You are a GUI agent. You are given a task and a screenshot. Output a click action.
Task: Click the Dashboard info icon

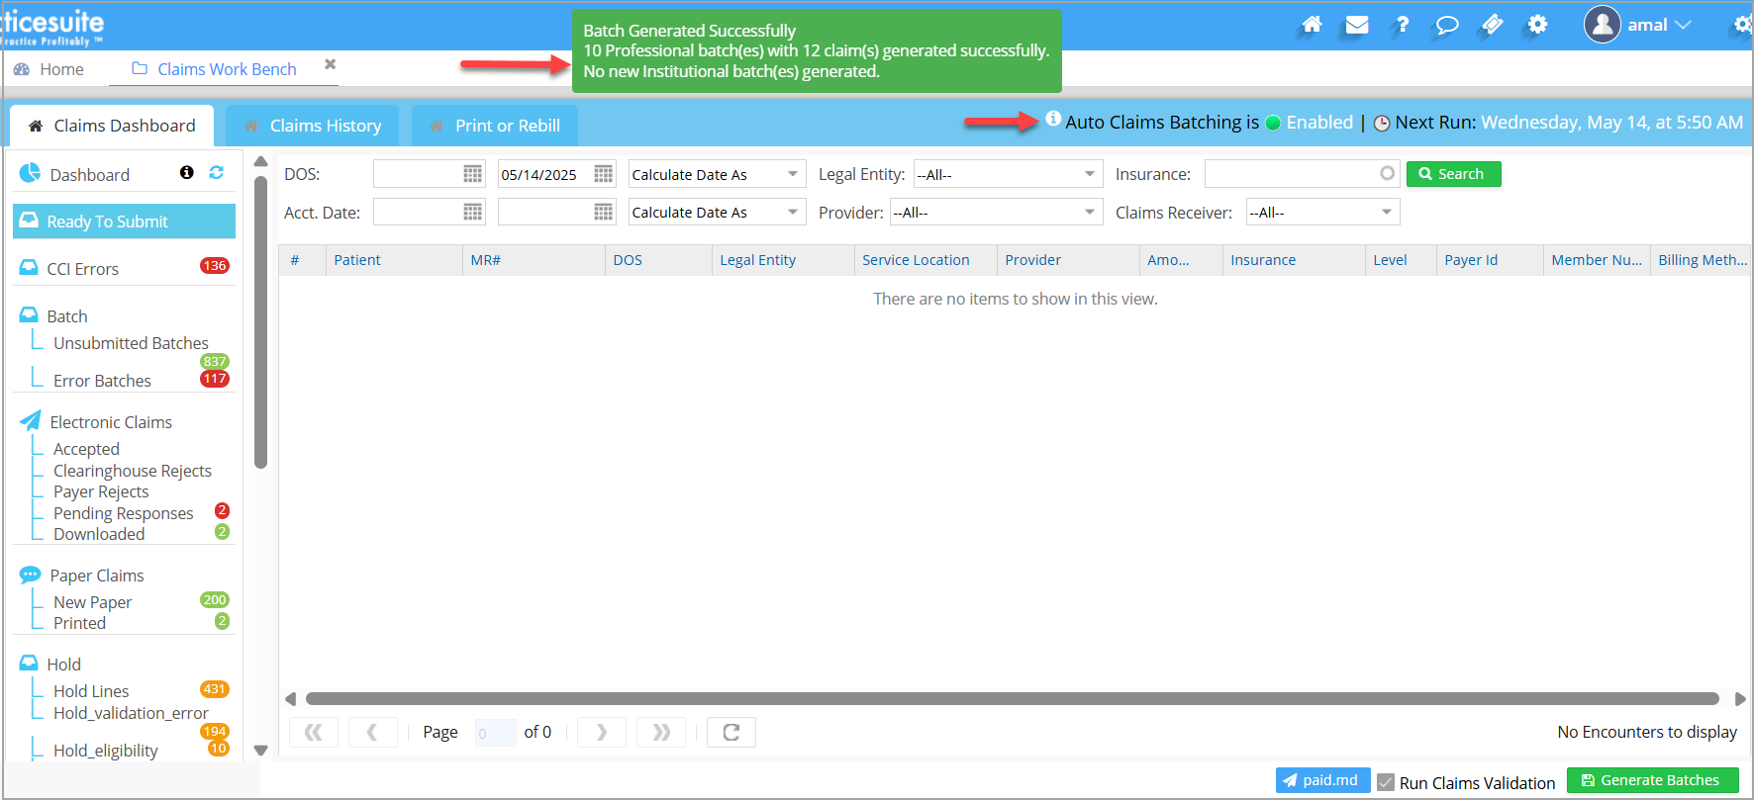click(186, 173)
